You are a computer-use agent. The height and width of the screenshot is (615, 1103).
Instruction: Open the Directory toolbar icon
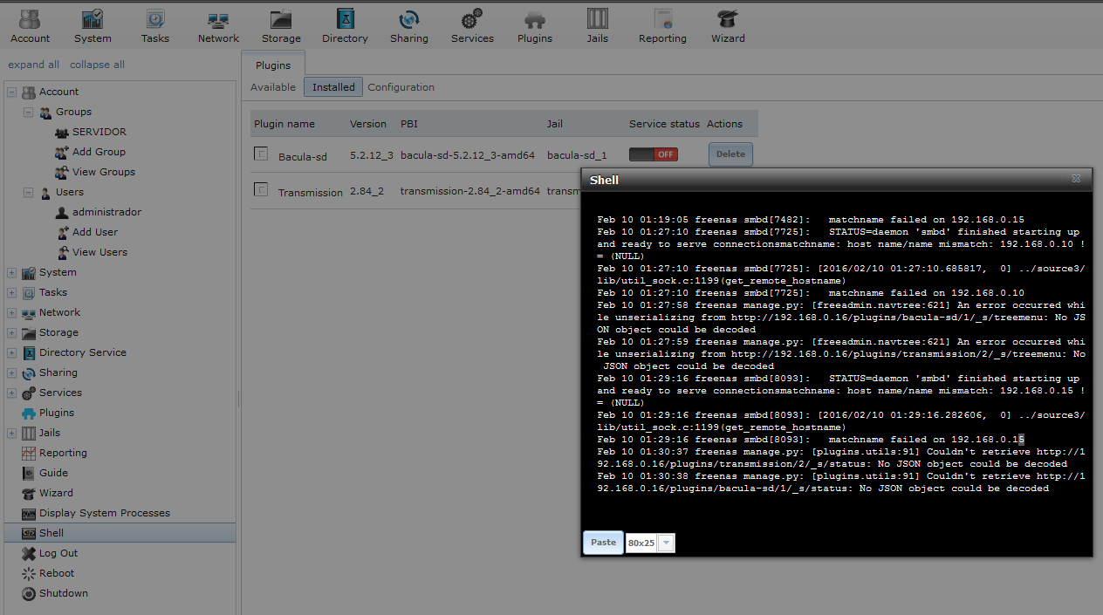[x=345, y=26]
